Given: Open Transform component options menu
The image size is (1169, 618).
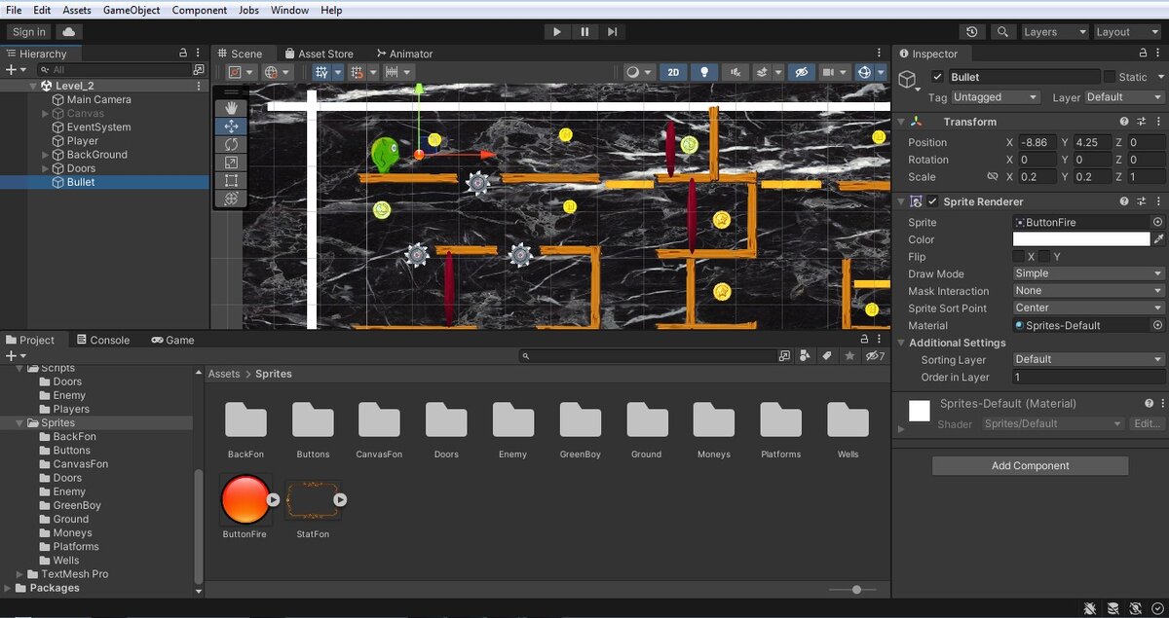Looking at the screenshot, I should click(x=1157, y=122).
